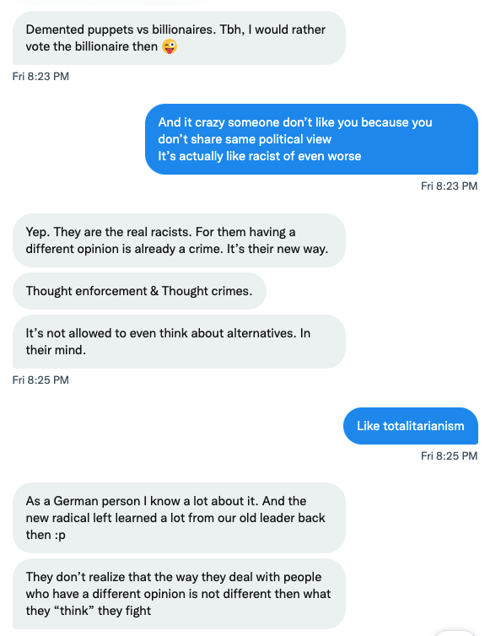The image size is (485, 636).
Task: Select the "Yep. They are the real racists" message
Action: tap(179, 240)
